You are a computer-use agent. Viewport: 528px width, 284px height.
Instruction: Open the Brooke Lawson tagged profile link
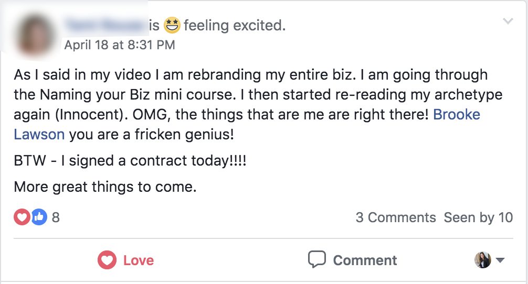click(456, 115)
